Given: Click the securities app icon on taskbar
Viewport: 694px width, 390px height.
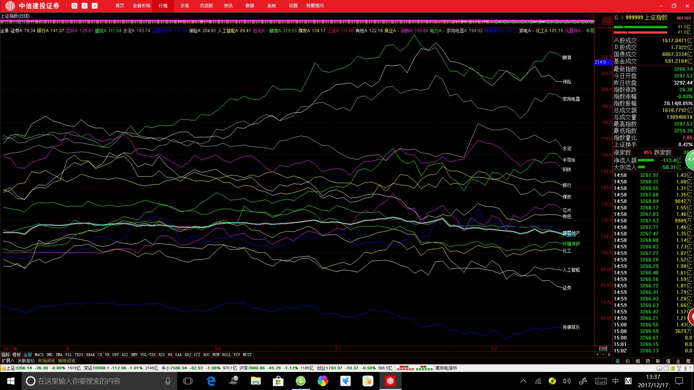Looking at the screenshot, I should tap(390, 381).
